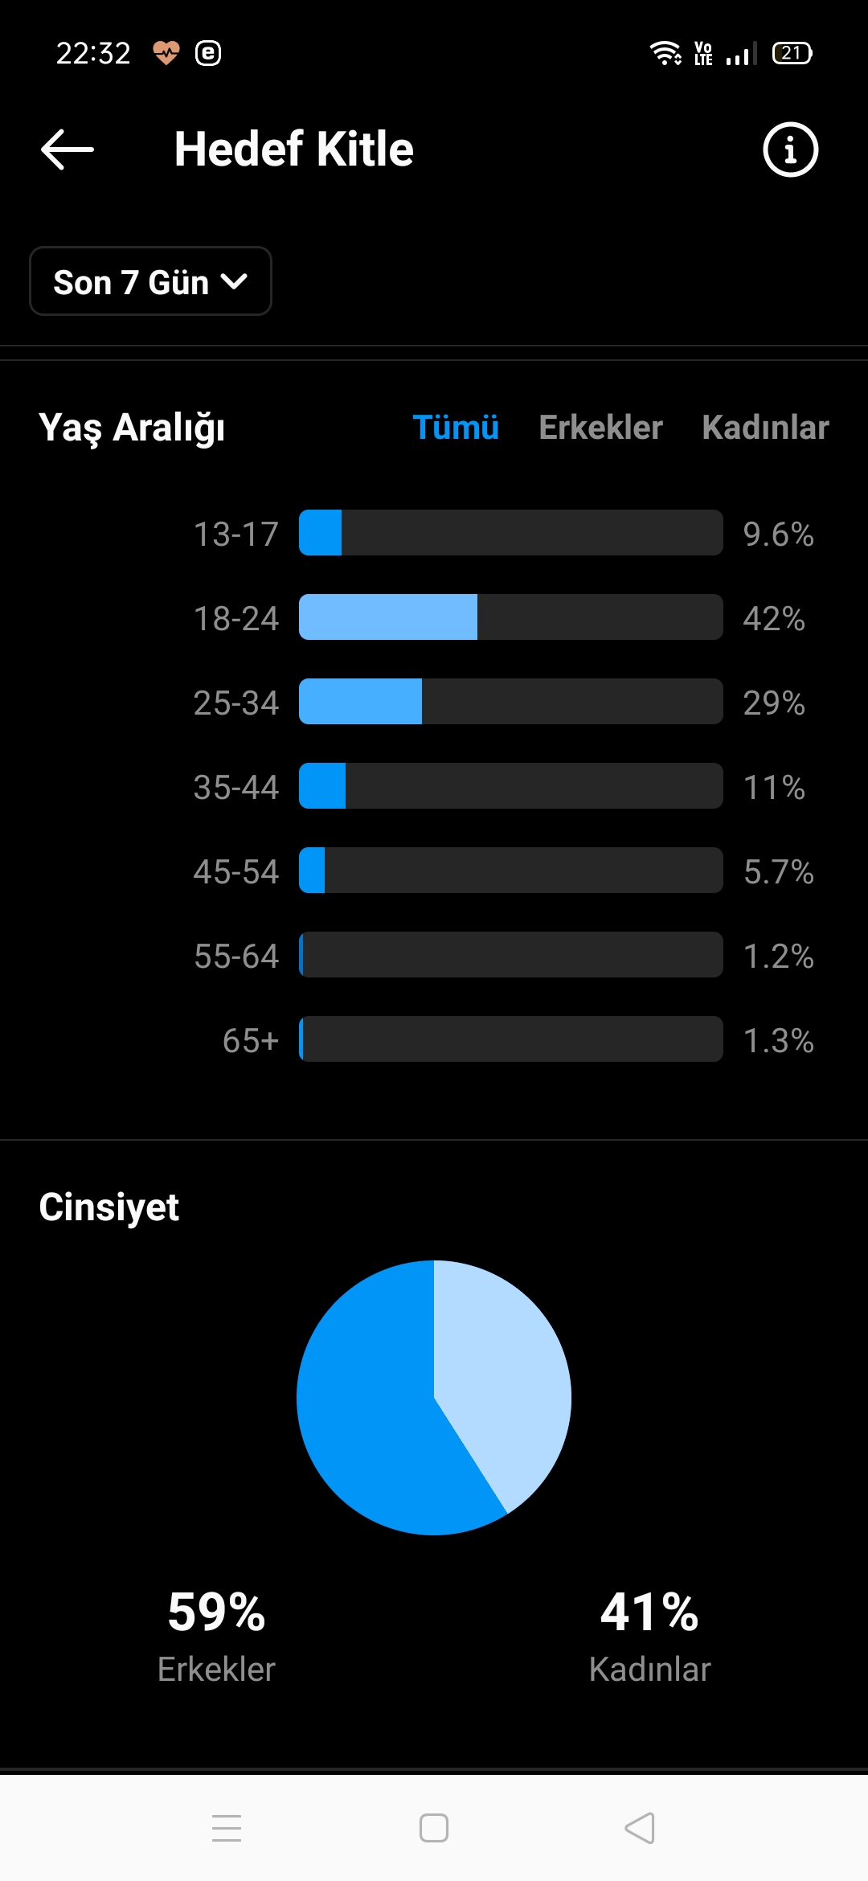Tap the back arrow icon

click(68, 150)
